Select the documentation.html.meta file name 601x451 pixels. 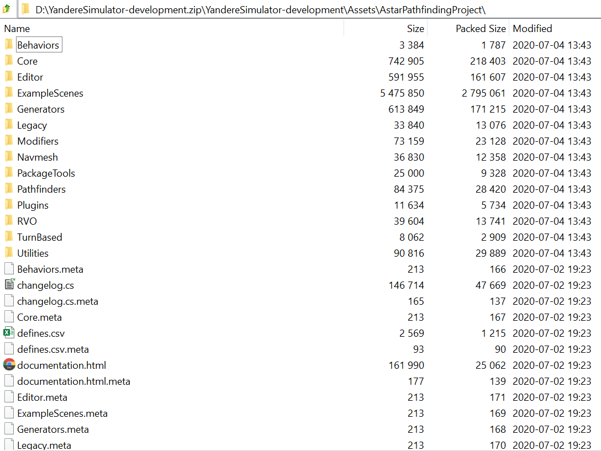coord(73,381)
